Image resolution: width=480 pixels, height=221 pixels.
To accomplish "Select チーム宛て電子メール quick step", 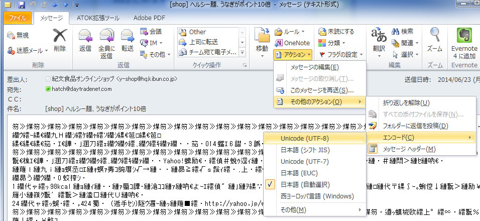I will coord(208,52).
